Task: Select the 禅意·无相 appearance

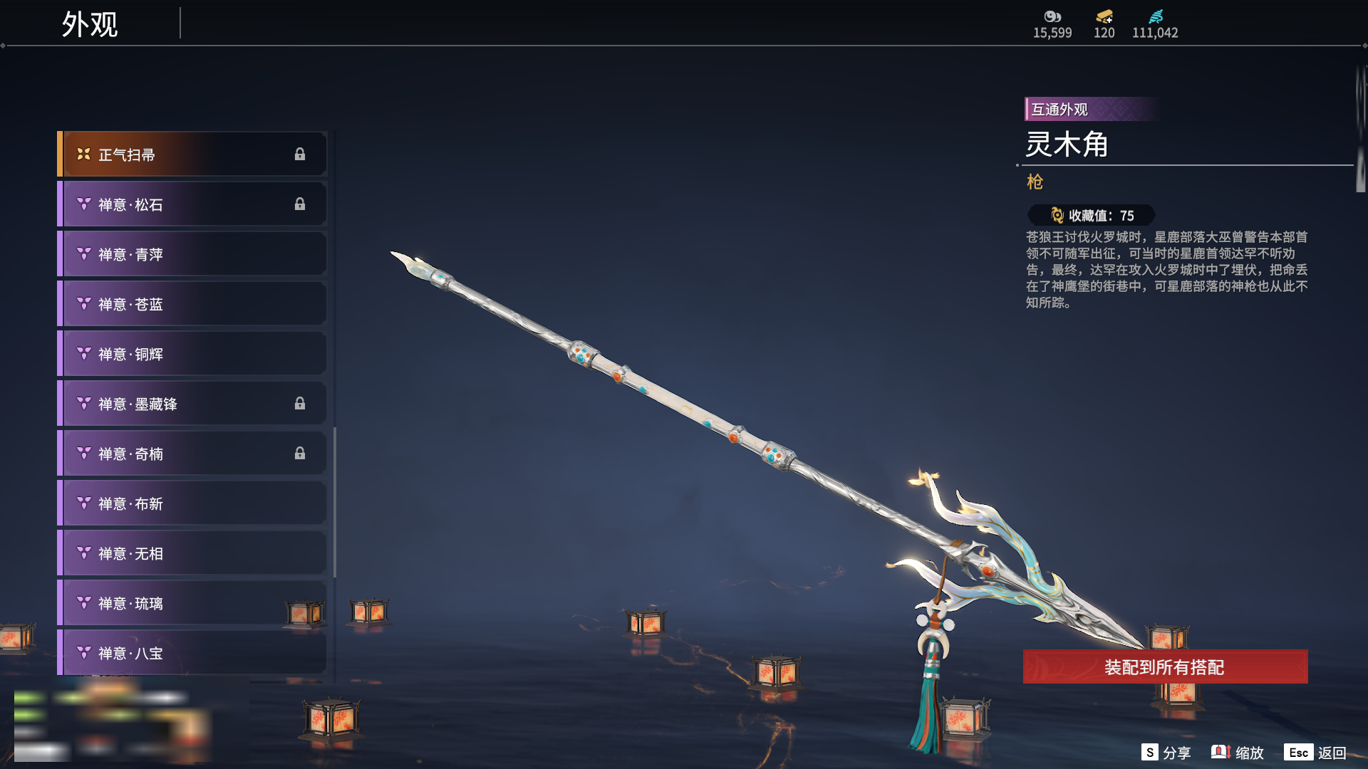Action: click(x=192, y=553)
